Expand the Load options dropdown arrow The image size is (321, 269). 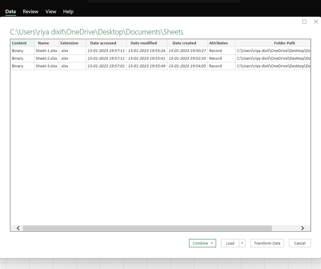click(242, 243)
